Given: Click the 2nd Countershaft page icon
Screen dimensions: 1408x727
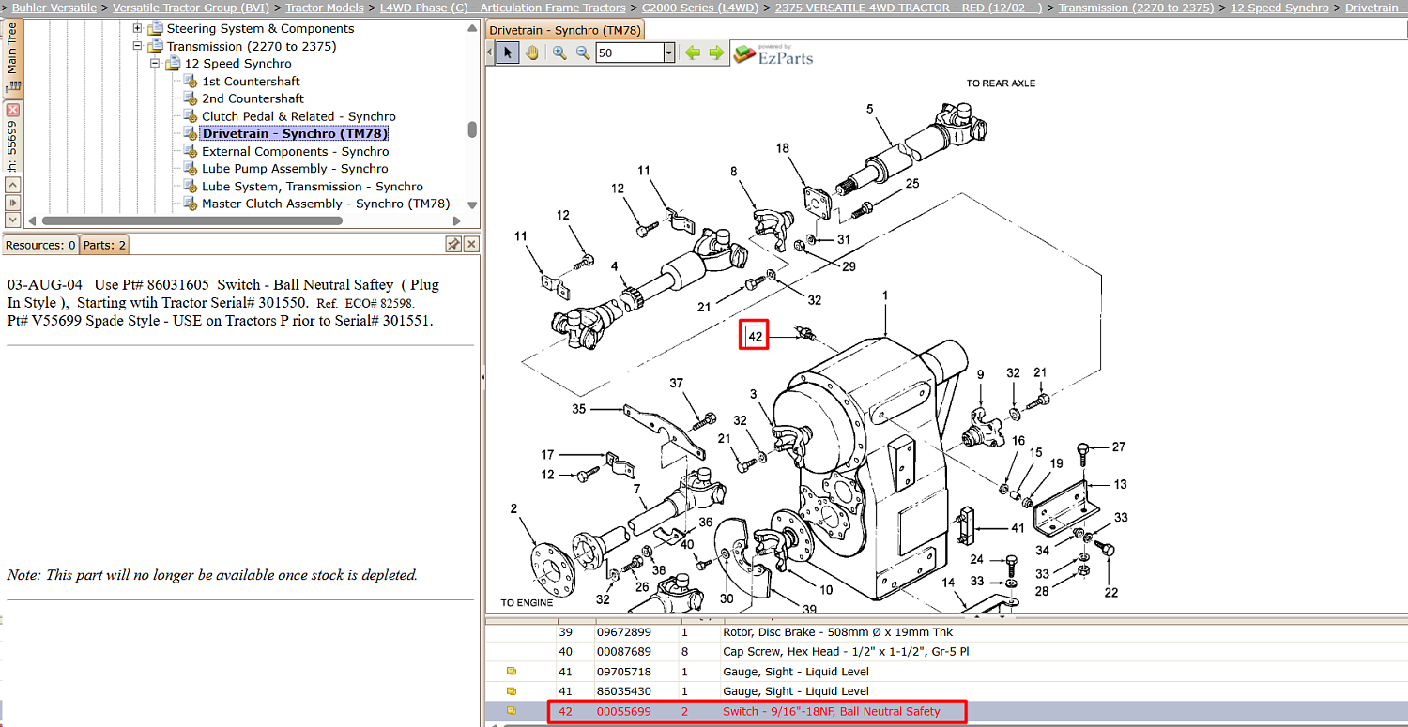Looking at the screenshot, I should point(191,98).
